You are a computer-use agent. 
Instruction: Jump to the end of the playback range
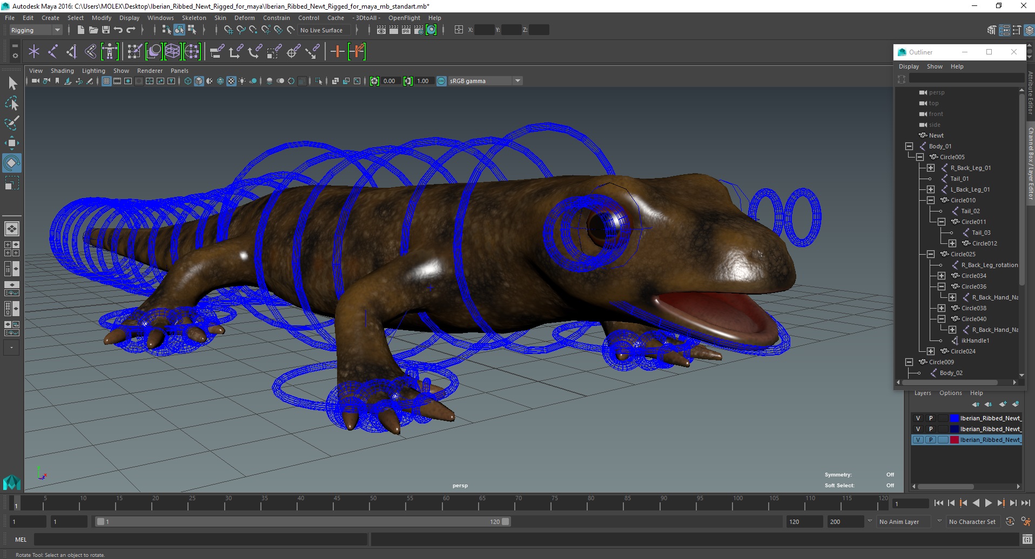click(x=1025, y=503)
